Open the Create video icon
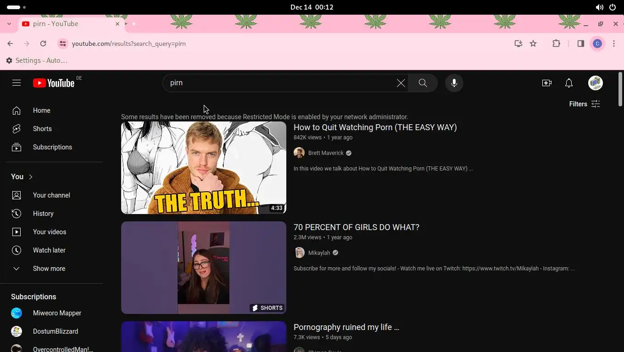This screenshot has height=352, width=624. tap(547, 83)
